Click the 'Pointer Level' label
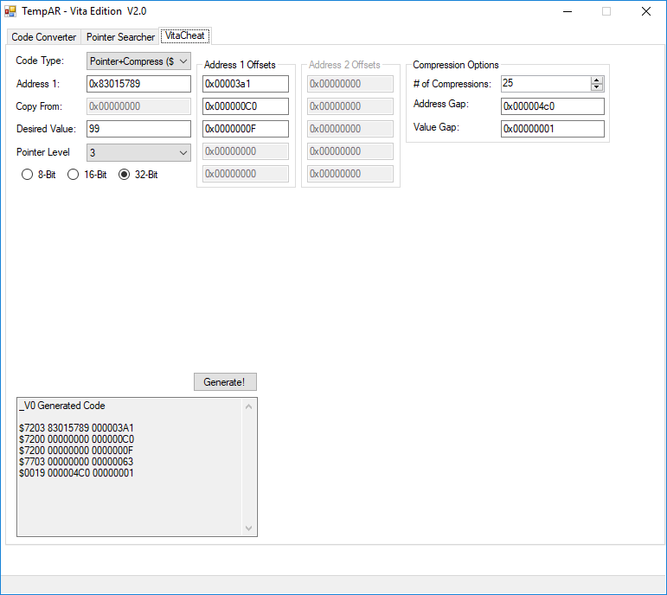 click(43, 152)
